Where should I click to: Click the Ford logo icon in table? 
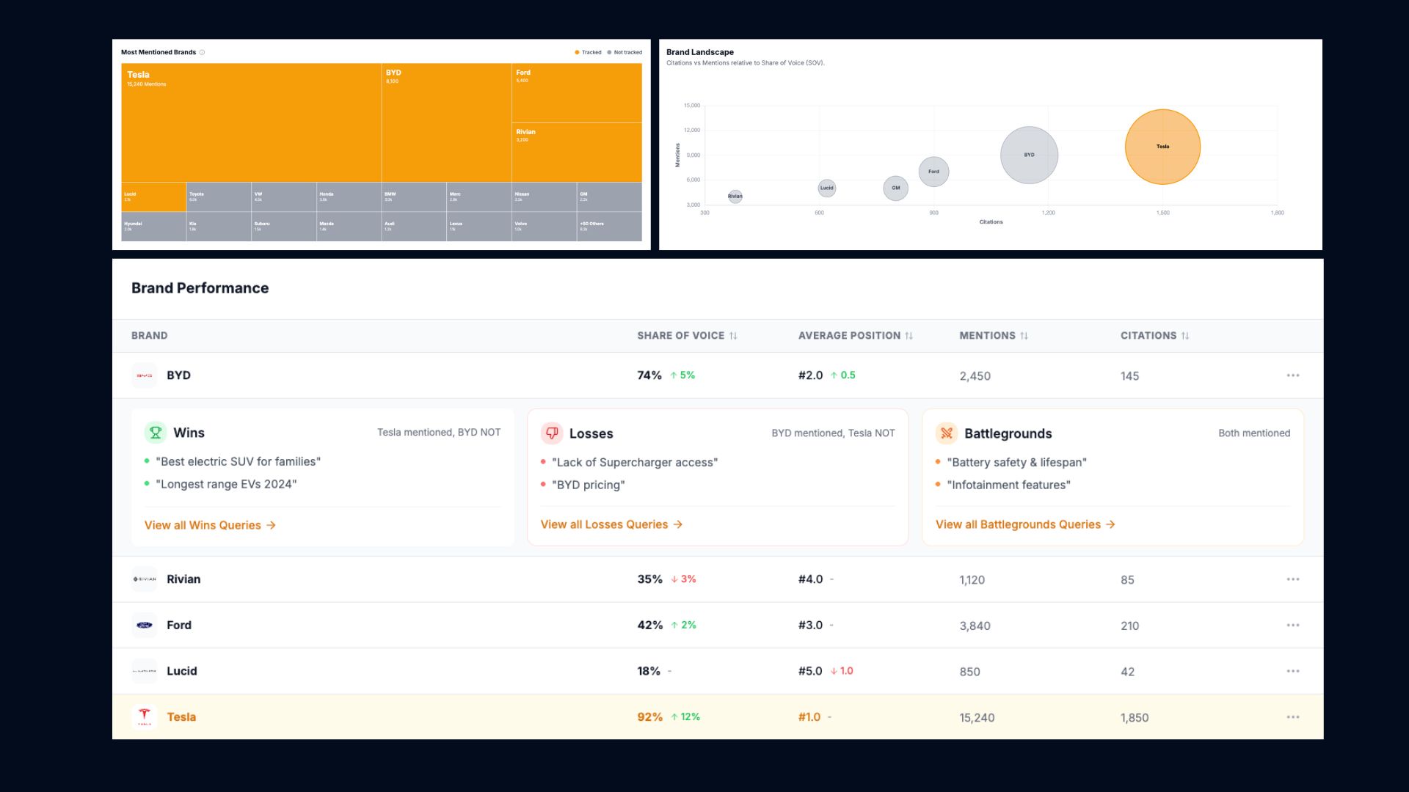pos(145,626)
